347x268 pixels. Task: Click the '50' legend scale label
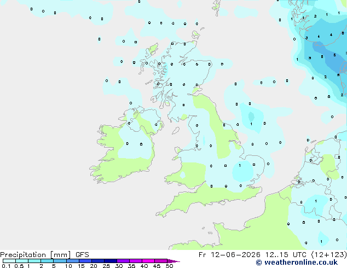coord(169,266)
